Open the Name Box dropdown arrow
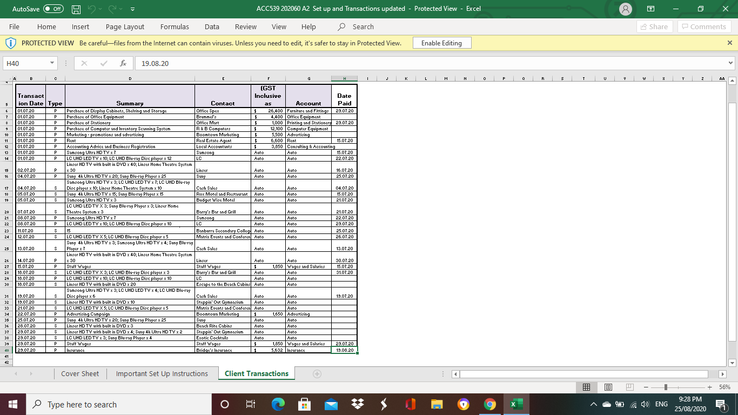 (x=52, y=63)
